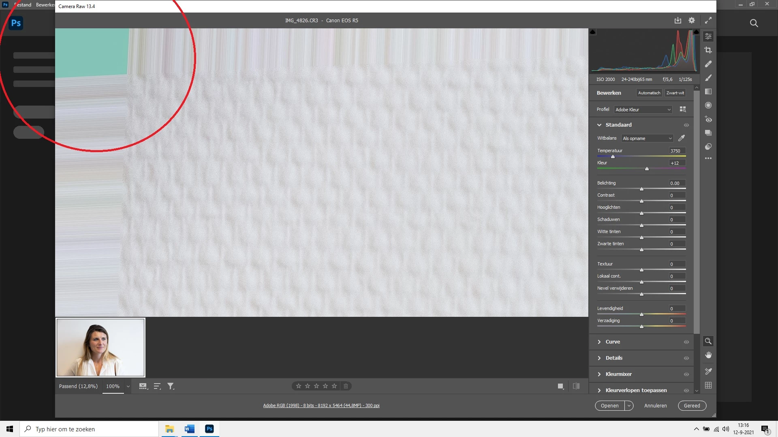Open the Profiel Adobe Kleur dropdown
This screenshot has height=437, width=778.
click(643, 110)
